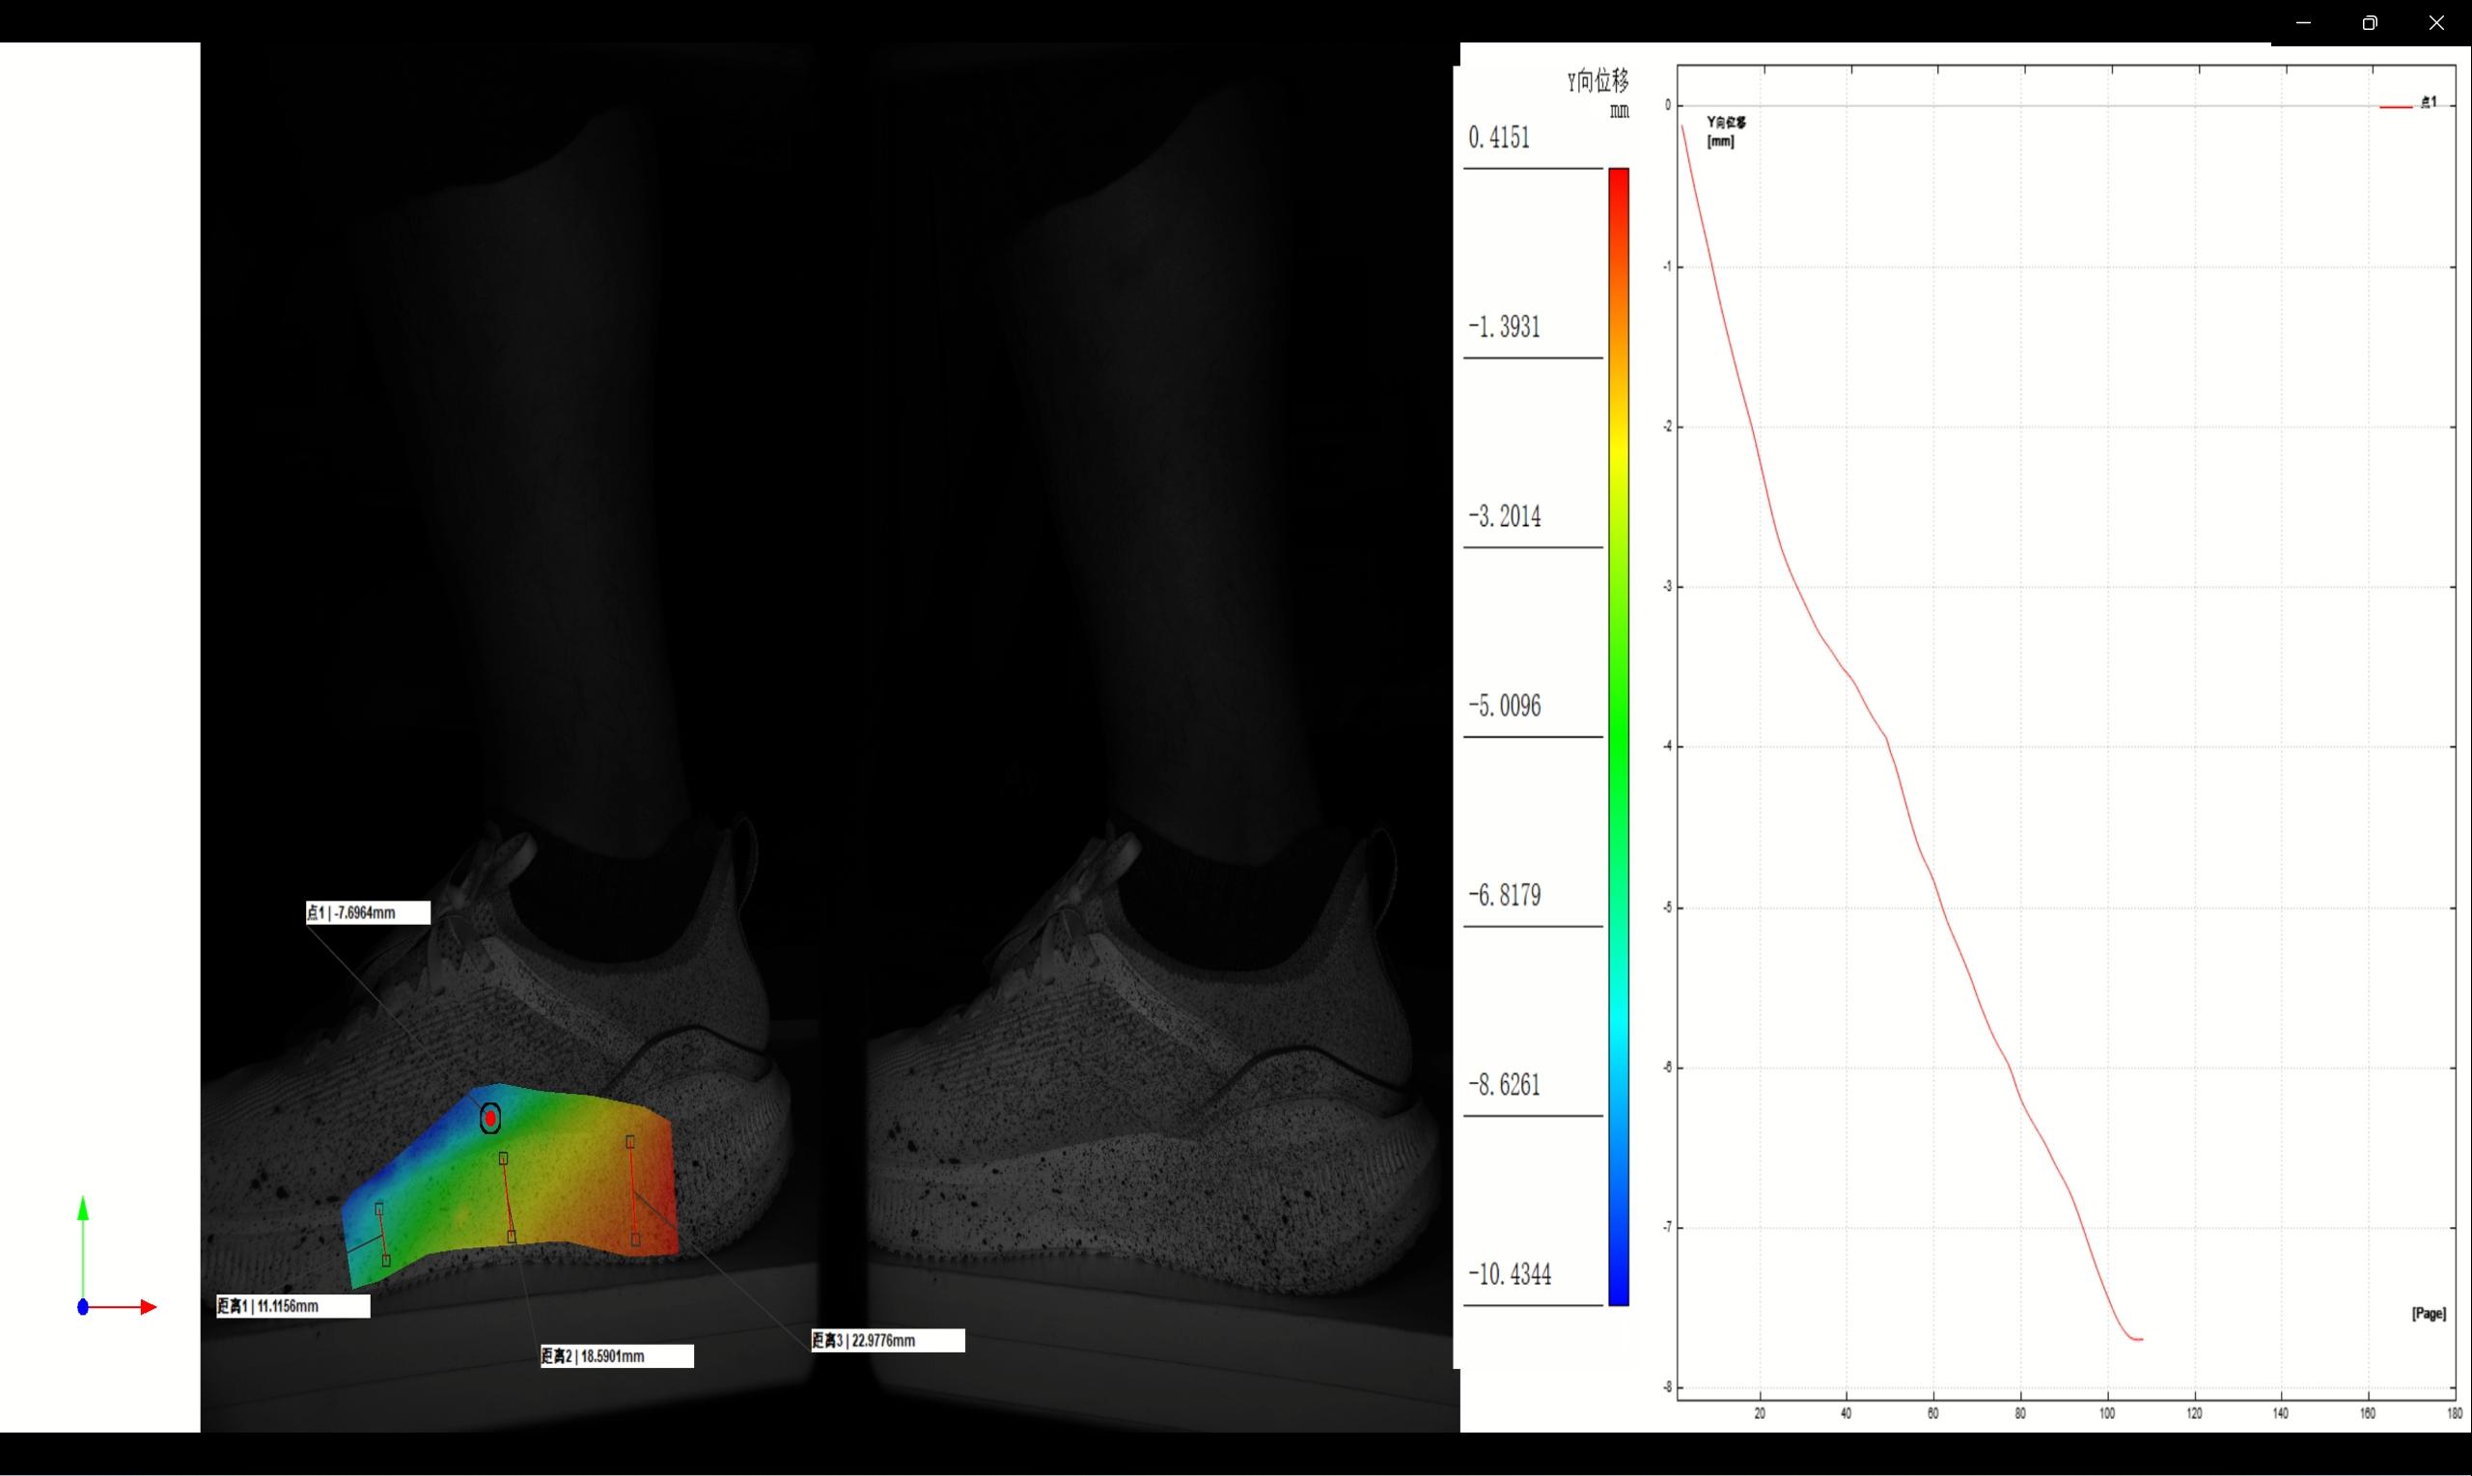2472x1476 pixels.
Task: Click the XY coordinate axis indicator origin
Action: [84, 1307]
